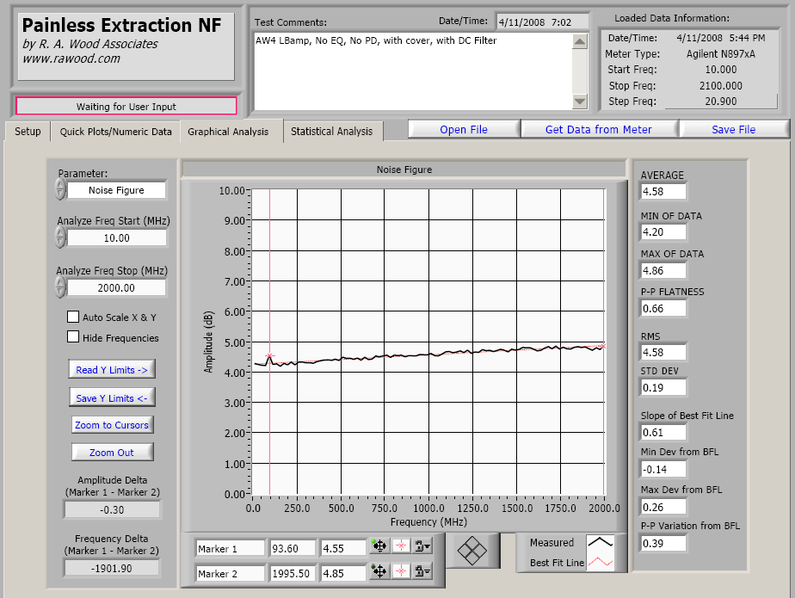Click P-P Variation from BFL value 0.39
The image size is (795, 598).
(x=663, y=543)
